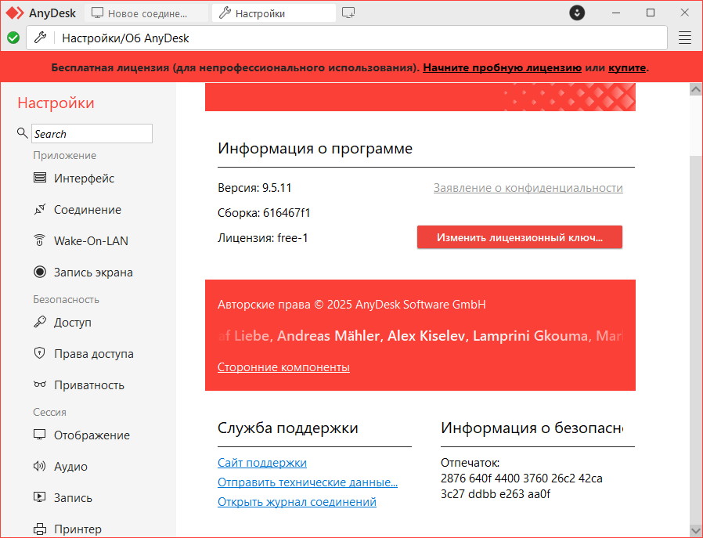Open Сторонние компоненты link
Screen dimensions: 703x538
point(283,367)
